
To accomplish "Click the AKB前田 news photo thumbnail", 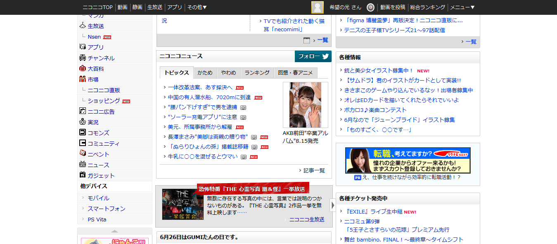I will [306, 105].
